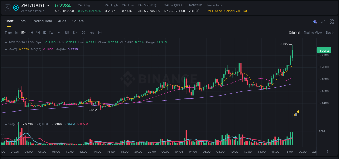
Task: Click the Zerobase coin logo icon
Action: (16, 8)
